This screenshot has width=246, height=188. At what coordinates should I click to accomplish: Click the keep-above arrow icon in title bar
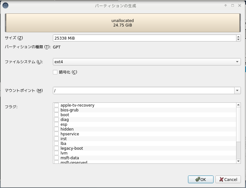click(x=226, y=5)
